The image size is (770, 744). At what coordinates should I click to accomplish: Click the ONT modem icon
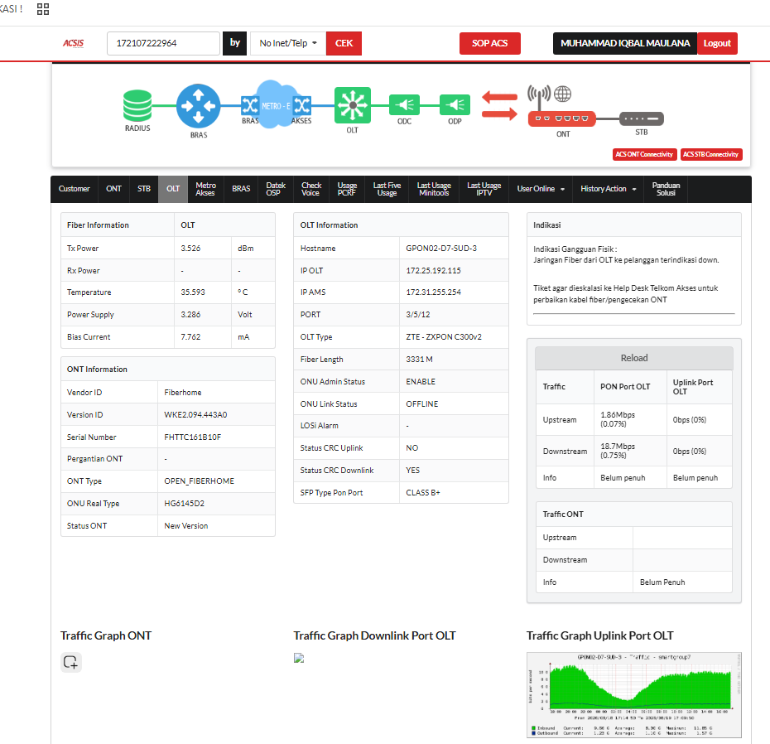pos(562,118)
